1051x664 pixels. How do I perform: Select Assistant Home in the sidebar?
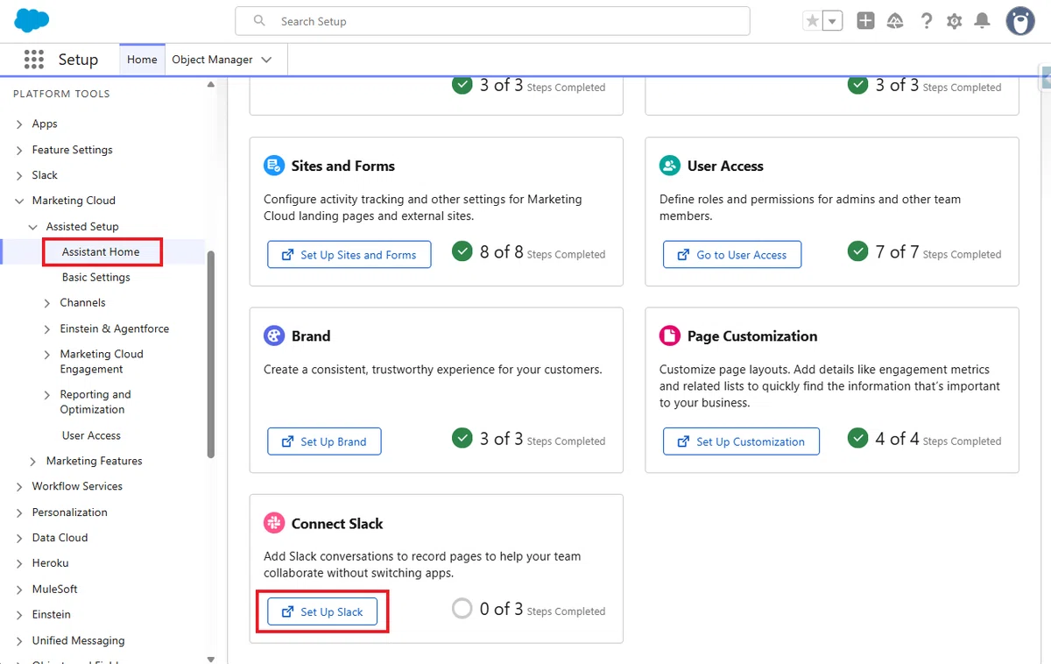(x=101, y=251)
